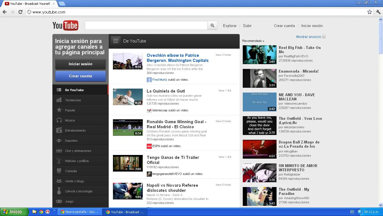Expand the Mostrar anuncio arrow

click(324, 37)
